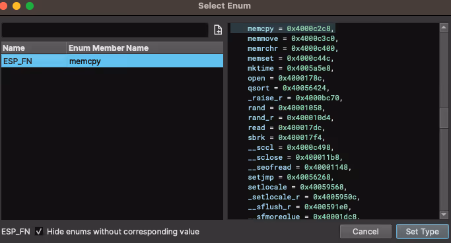Select the memcpy enum member cell
The image size is (451, 243).
click(x=145, y=61)
